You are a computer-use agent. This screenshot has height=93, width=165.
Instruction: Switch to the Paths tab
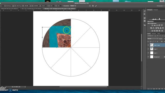[x=159, y=34]
